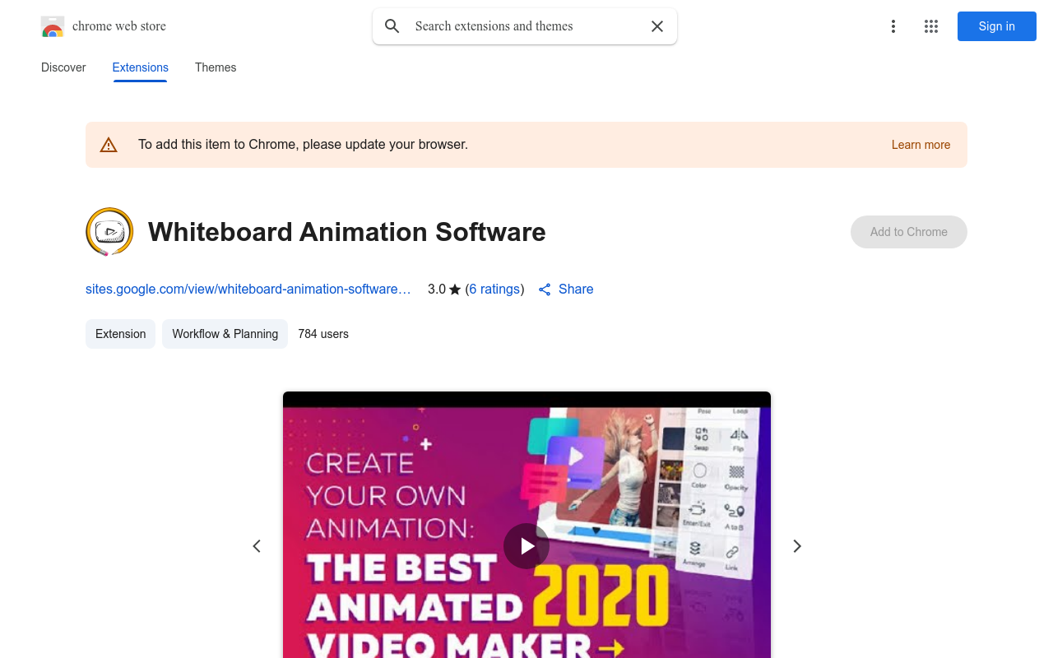1053x658 pixels.
Task: Click the Sign in button
Action: pyautogui.click(x=996, y=26)
